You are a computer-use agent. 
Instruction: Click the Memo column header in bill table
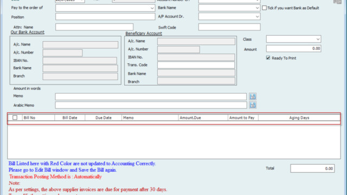150,118
